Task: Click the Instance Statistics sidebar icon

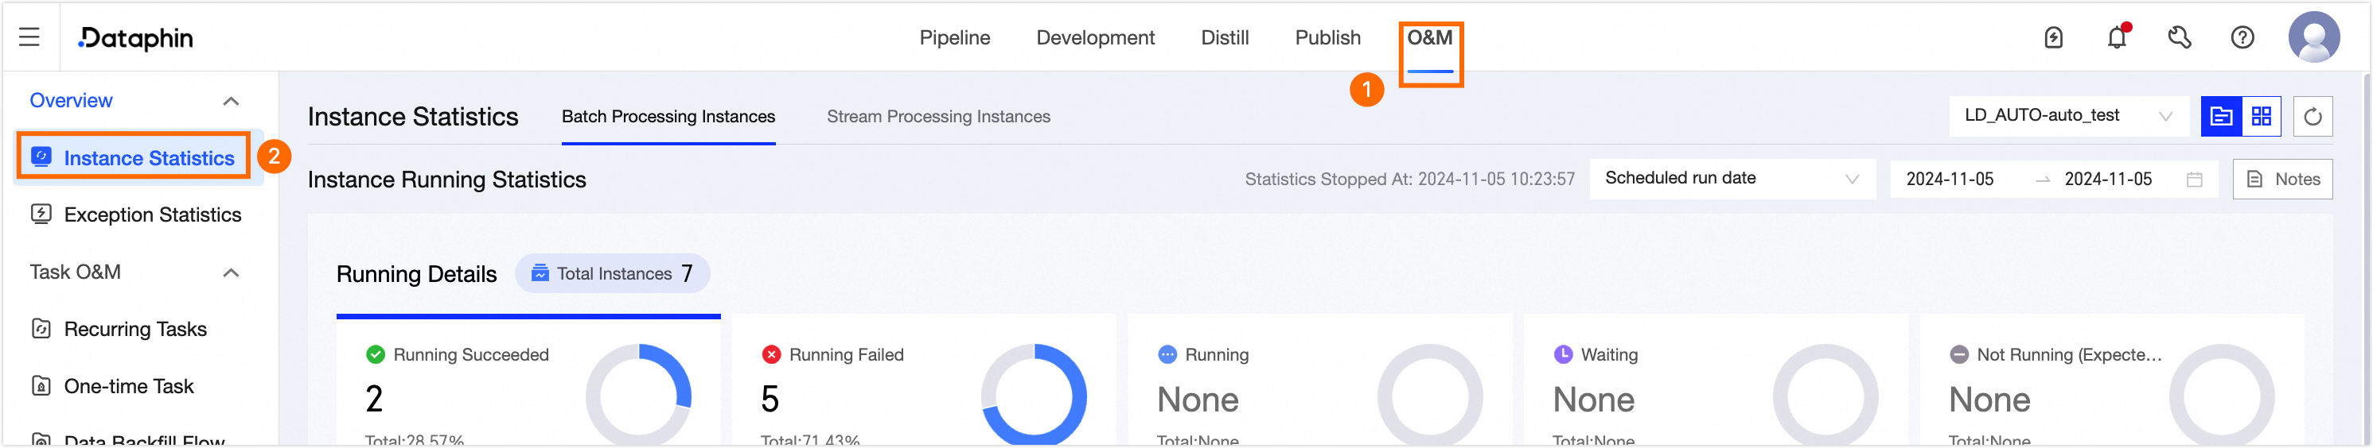Action: [x=41, y=156]
